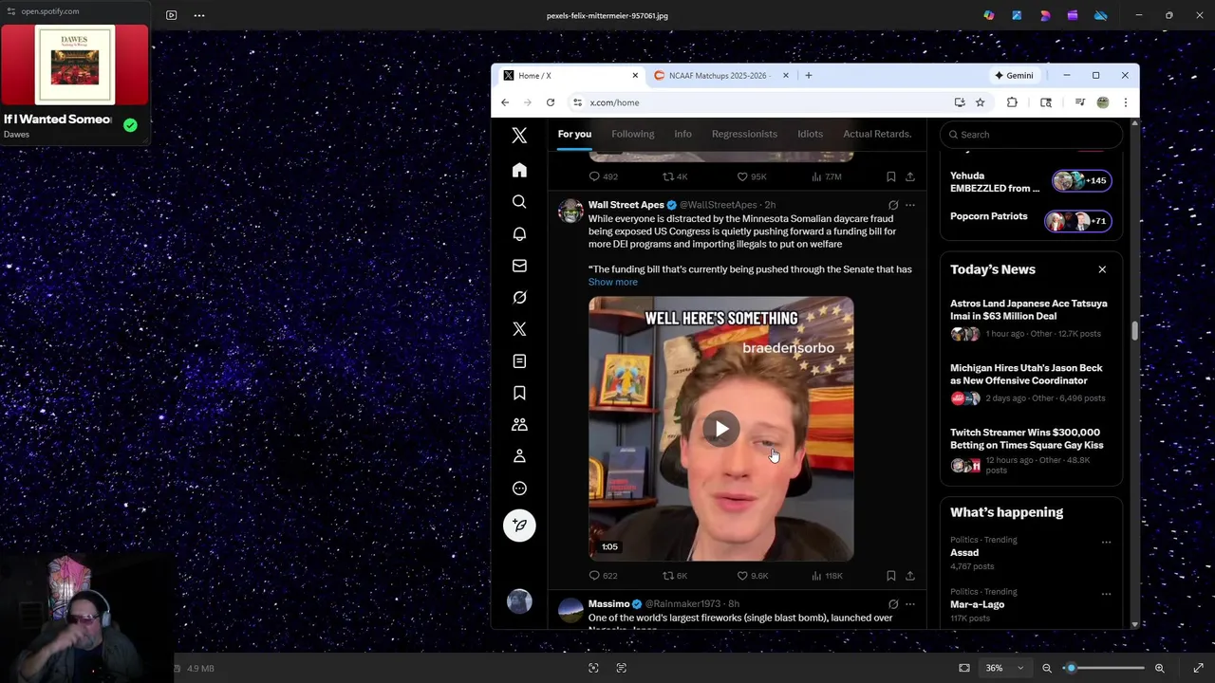Switch to the Regressionists tab
Image resolution: width=1215 pixels, height=683 pixels.
pyautogui.click(x=744, y=134)
